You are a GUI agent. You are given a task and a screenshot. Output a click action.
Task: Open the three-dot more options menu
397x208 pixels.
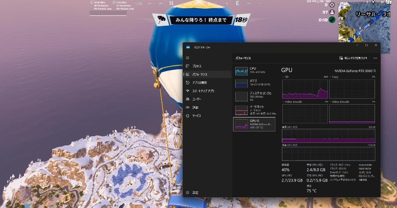375,58
